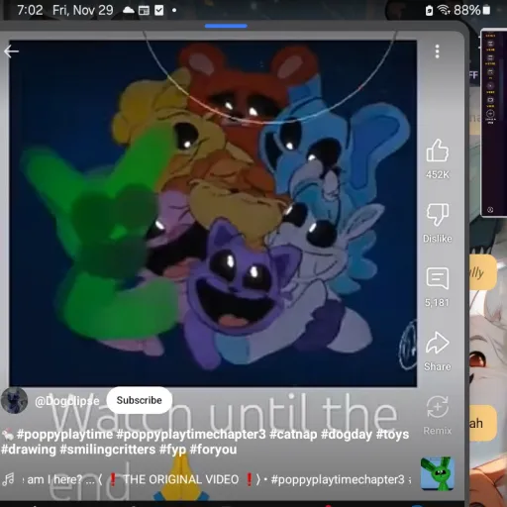Open the #poppyplaytimechapter3 hashtag in description
The width and height of the screenshot is (507, 507).
pyautogui.click(x=191, y=435)
